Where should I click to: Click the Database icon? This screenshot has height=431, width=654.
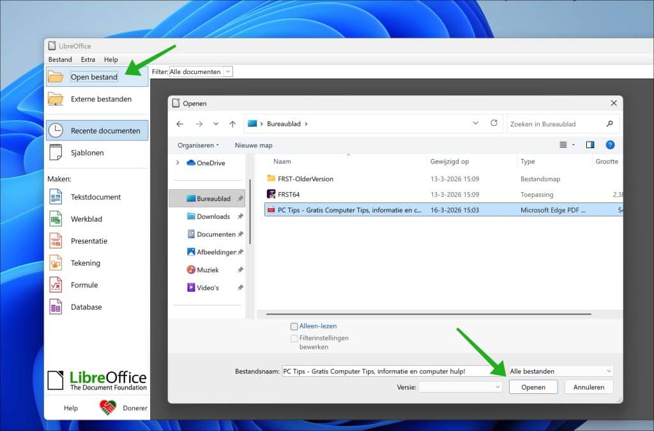click(x=56, y=307)
